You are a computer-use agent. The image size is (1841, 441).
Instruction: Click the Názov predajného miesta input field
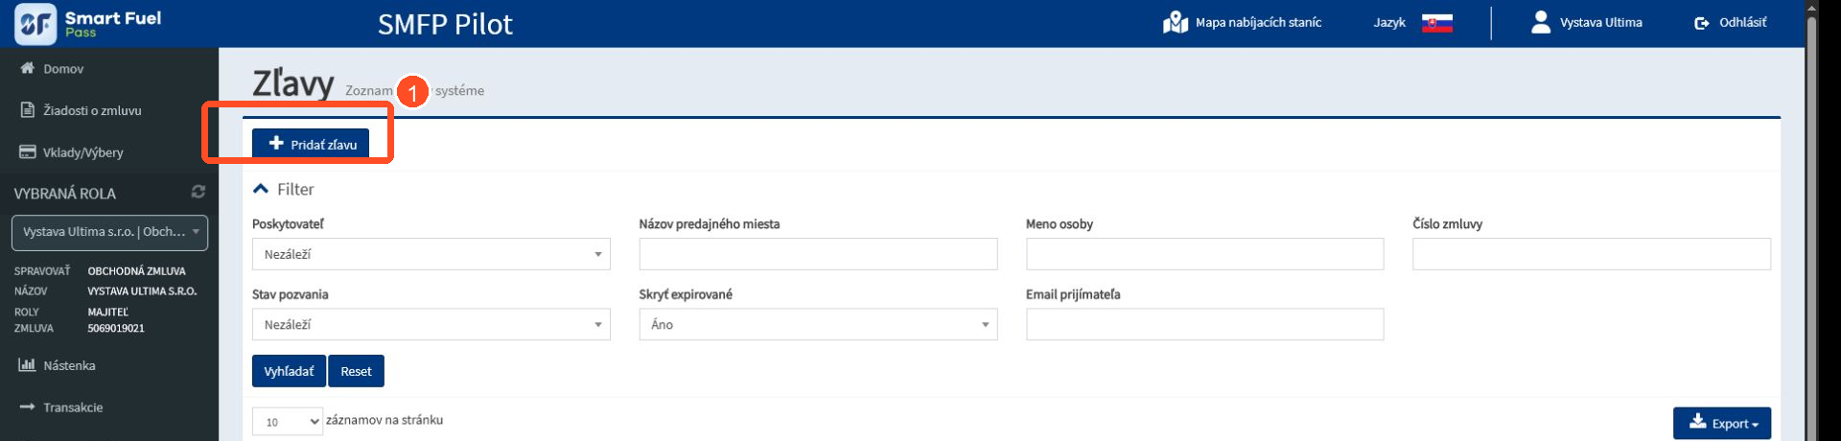click(818, 254)
